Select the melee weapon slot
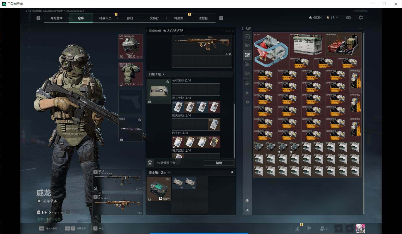This screenshot has height=234, width=402. [x=130, y=129]
